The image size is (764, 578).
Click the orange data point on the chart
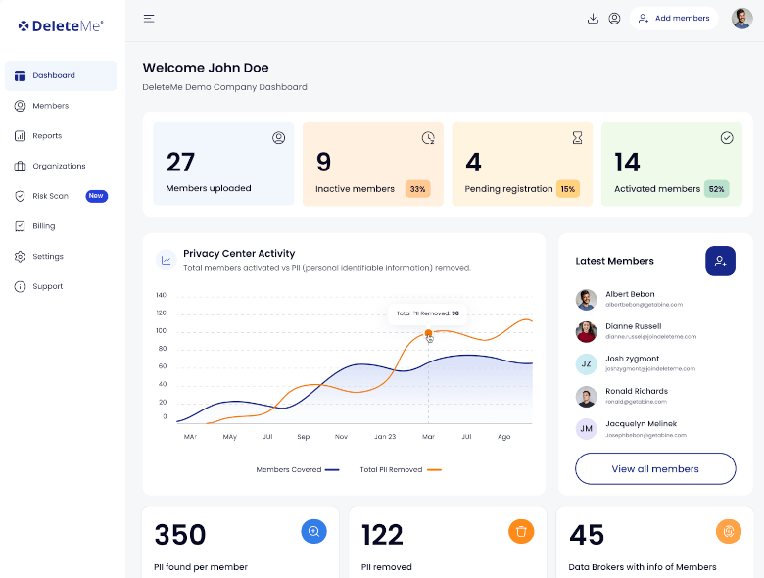coord(428,333)
